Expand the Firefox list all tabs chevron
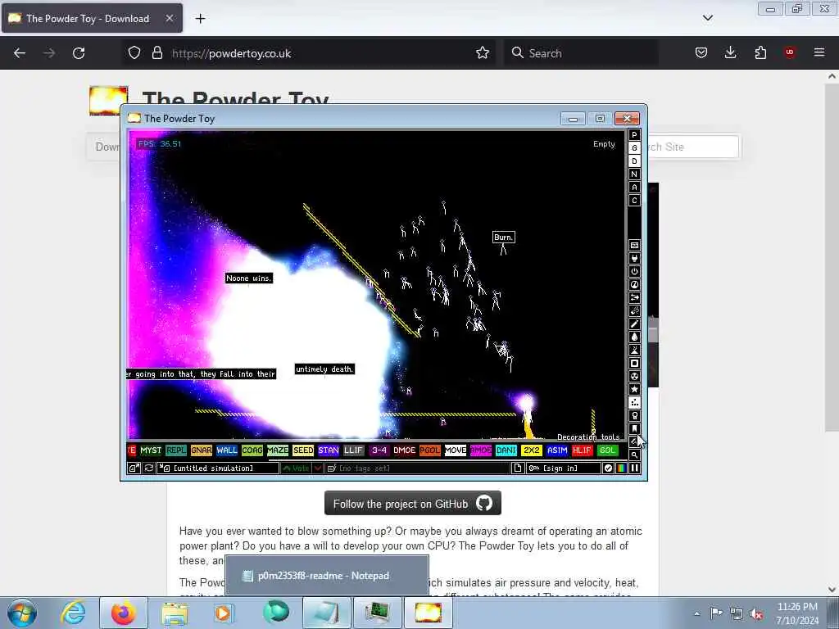The height and width of the screenshot is (629, 839). 707,18
